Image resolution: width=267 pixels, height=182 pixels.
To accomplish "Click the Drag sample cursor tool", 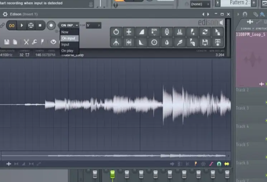I will 218,32.
